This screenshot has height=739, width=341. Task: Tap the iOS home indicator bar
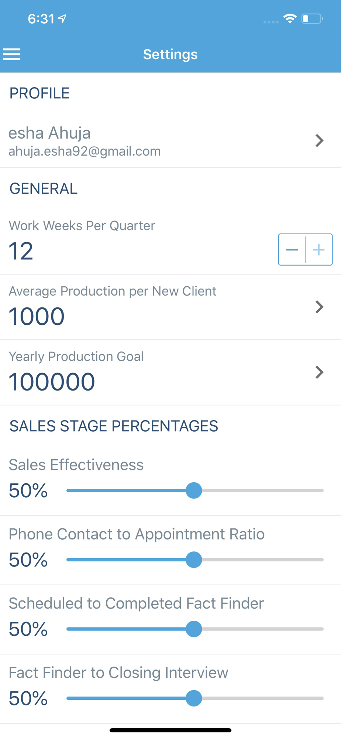[x=170, y=730]
